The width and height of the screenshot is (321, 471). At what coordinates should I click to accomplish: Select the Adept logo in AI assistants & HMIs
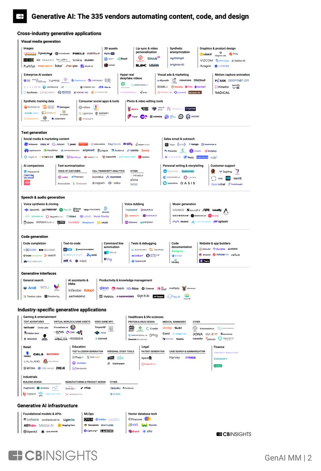point(89,290)
